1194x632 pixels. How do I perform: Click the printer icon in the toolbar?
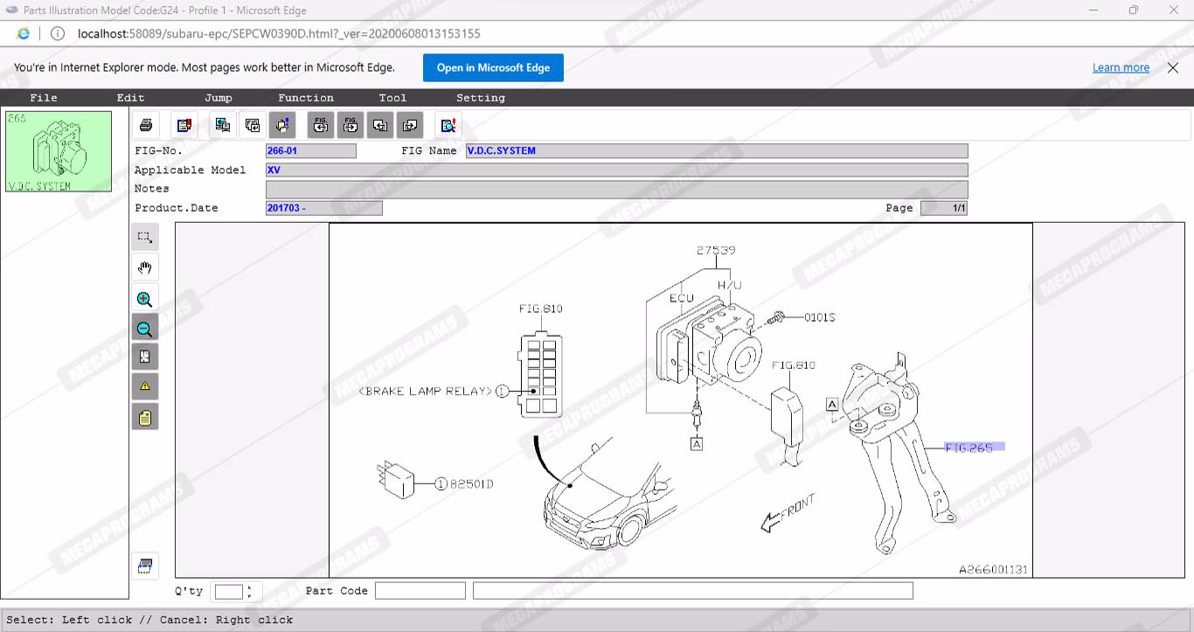[x=146, y=125]
